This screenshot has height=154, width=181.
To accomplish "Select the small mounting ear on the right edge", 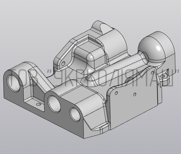I will [x=166, y=78].
